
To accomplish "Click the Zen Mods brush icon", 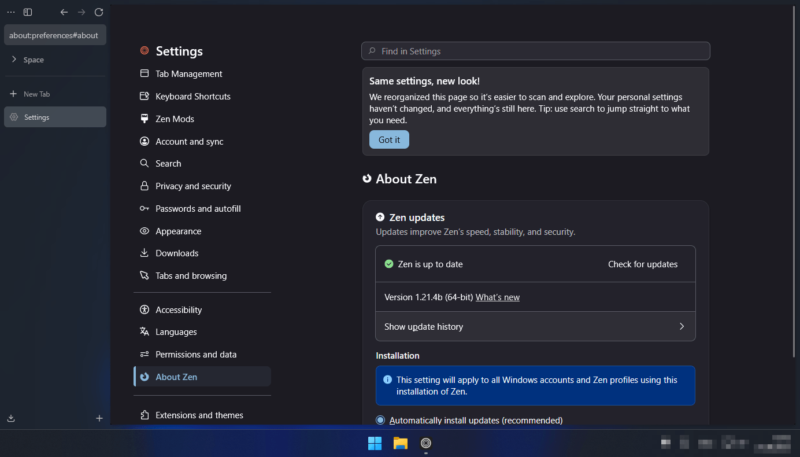I will [145, 119].
